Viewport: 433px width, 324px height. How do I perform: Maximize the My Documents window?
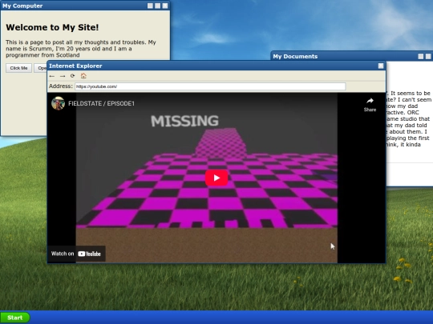pos(428,56)
